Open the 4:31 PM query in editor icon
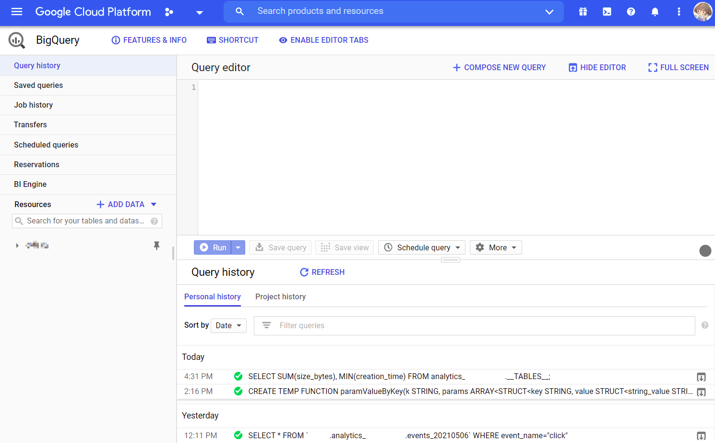The width and height of the screenshot is (715, 443). point(701,377)
